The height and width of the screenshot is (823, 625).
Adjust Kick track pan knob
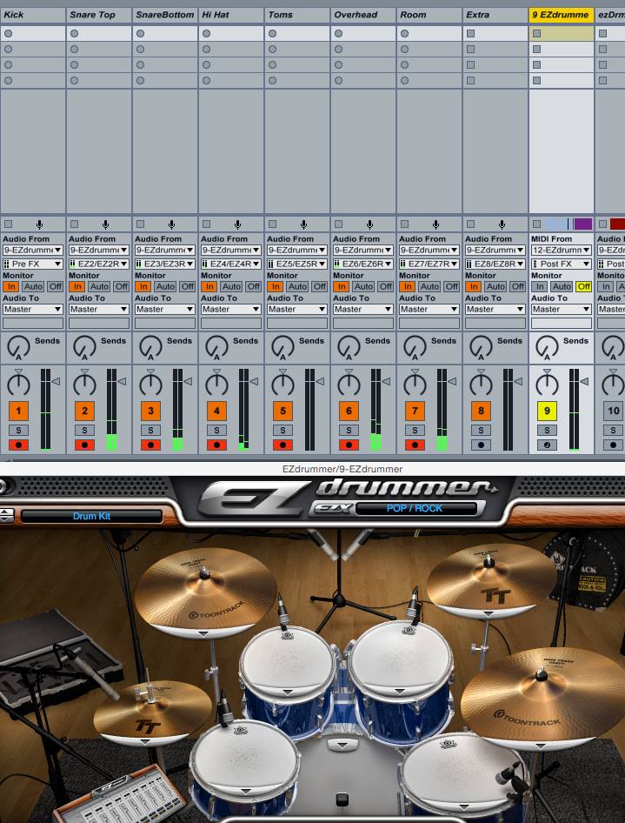pos(18,384)
